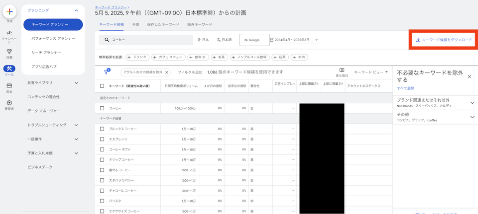Click the language translate icon for 日本語
The width and height of the screenshot is (478, 214).
click(219, 40)
